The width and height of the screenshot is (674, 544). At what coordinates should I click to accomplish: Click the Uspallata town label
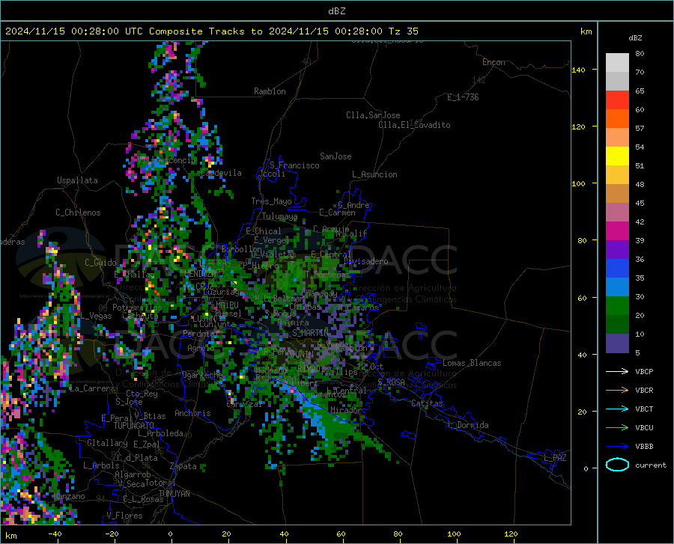click(x=77, y=180)
